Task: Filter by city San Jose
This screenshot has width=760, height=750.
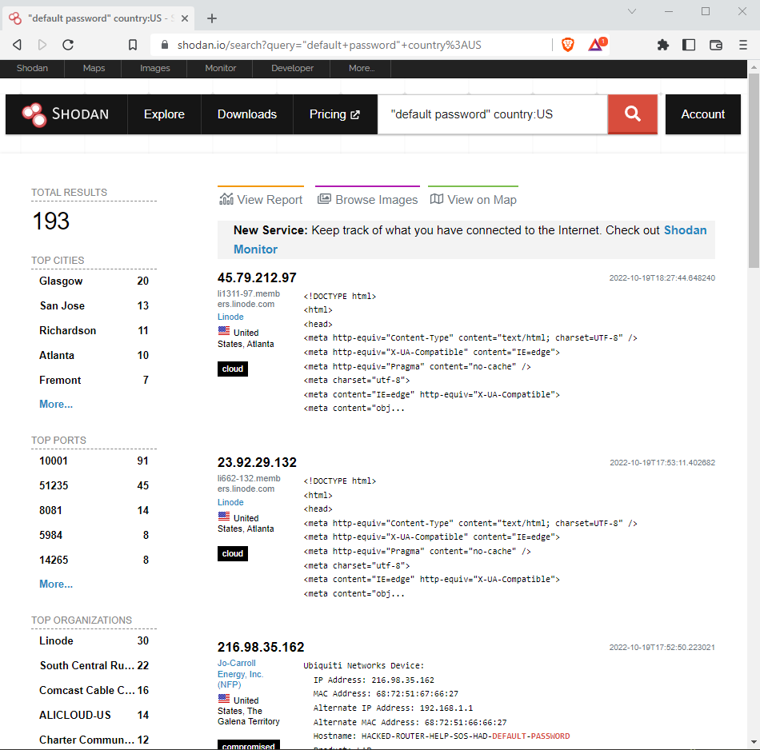Action: point(62,305)
